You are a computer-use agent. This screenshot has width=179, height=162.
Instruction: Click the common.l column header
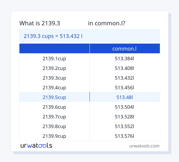point(124,49)
